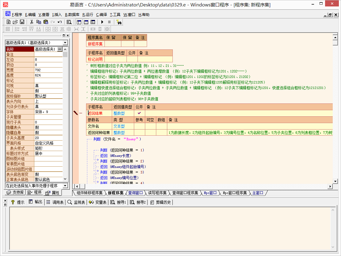
Task: Open the 高级选择夹1 component dropdown
Action: click(65, 43)
